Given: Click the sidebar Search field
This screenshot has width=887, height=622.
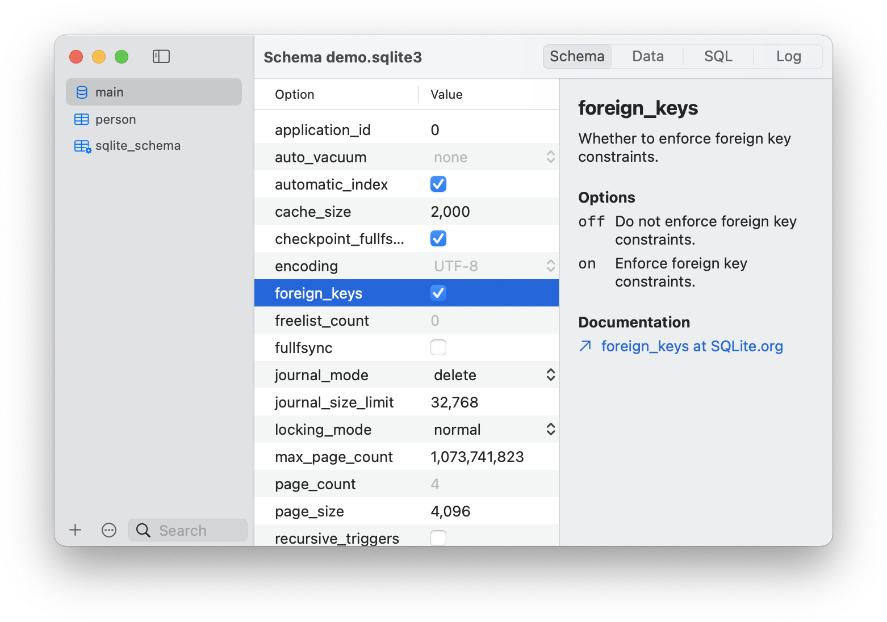Looking at the screenshot, I should [x=188, y=530].
